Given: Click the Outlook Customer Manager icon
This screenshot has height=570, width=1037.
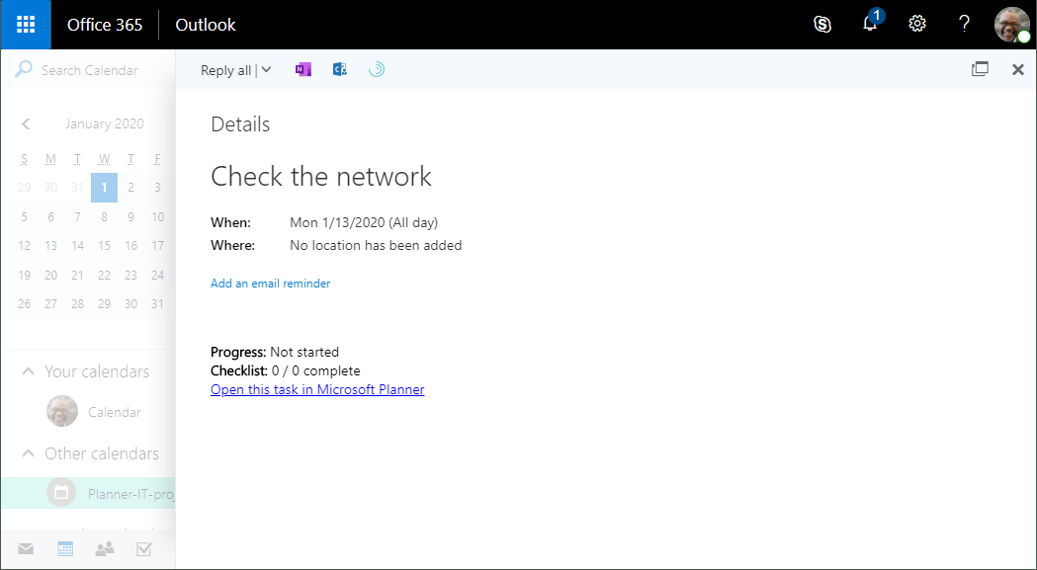Looking at the screenshot, I should [x=340, y=69].
